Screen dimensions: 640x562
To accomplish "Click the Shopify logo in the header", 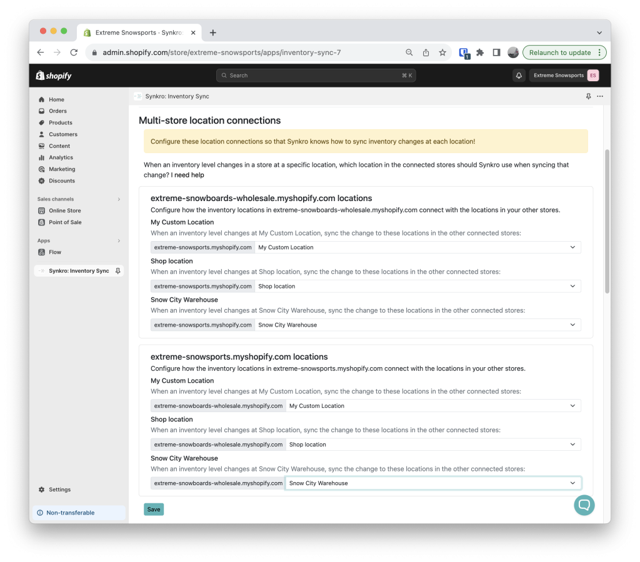I will tap(54, 76).
